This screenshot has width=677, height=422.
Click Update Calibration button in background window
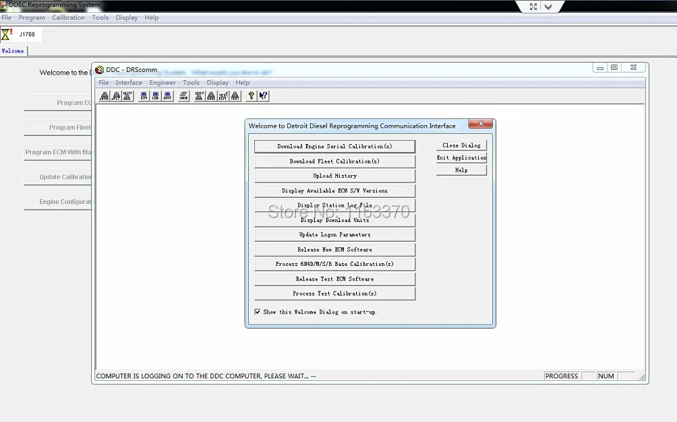58,177
